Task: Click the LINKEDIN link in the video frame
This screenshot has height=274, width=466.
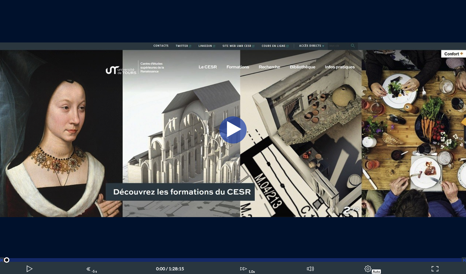Action: (x=207, y=46)
